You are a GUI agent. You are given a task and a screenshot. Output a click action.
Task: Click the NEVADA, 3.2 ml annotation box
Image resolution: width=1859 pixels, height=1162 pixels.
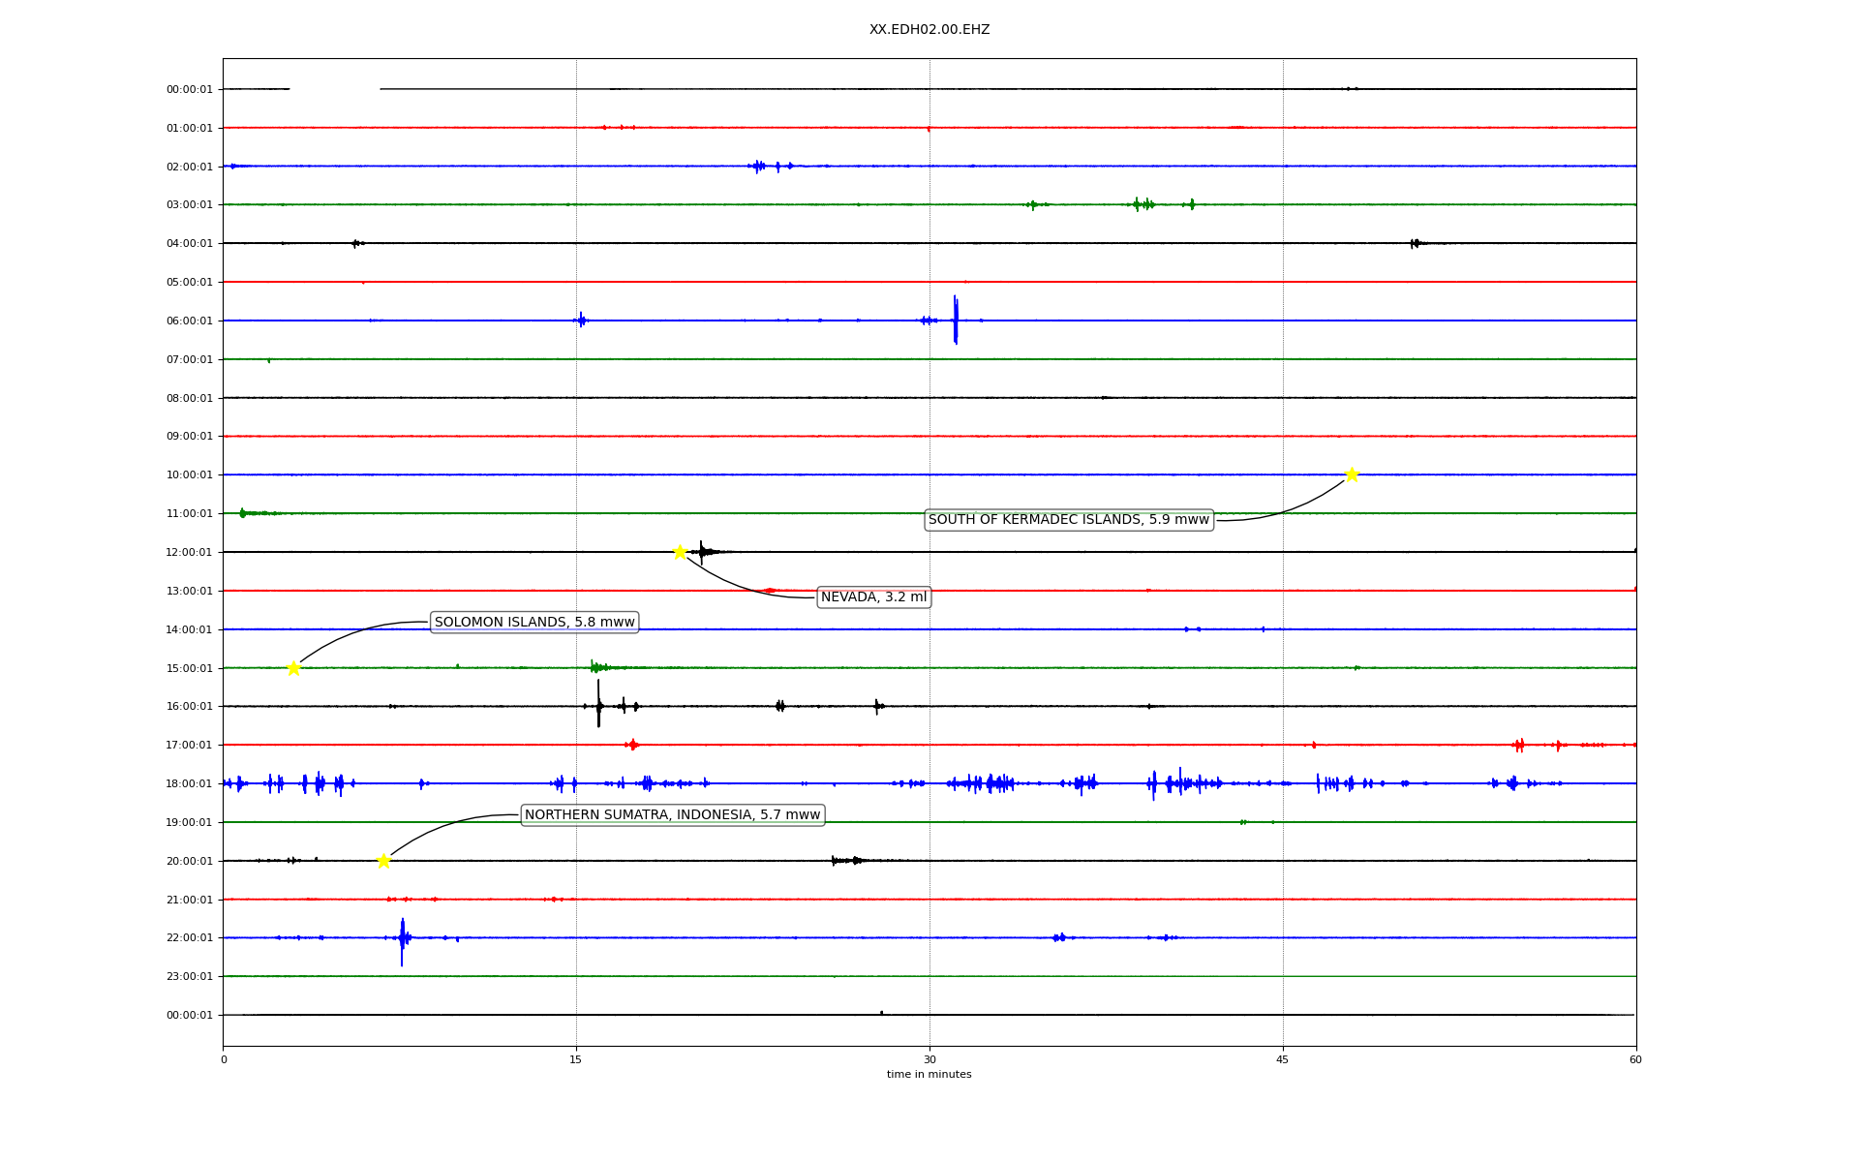[873, 597]
